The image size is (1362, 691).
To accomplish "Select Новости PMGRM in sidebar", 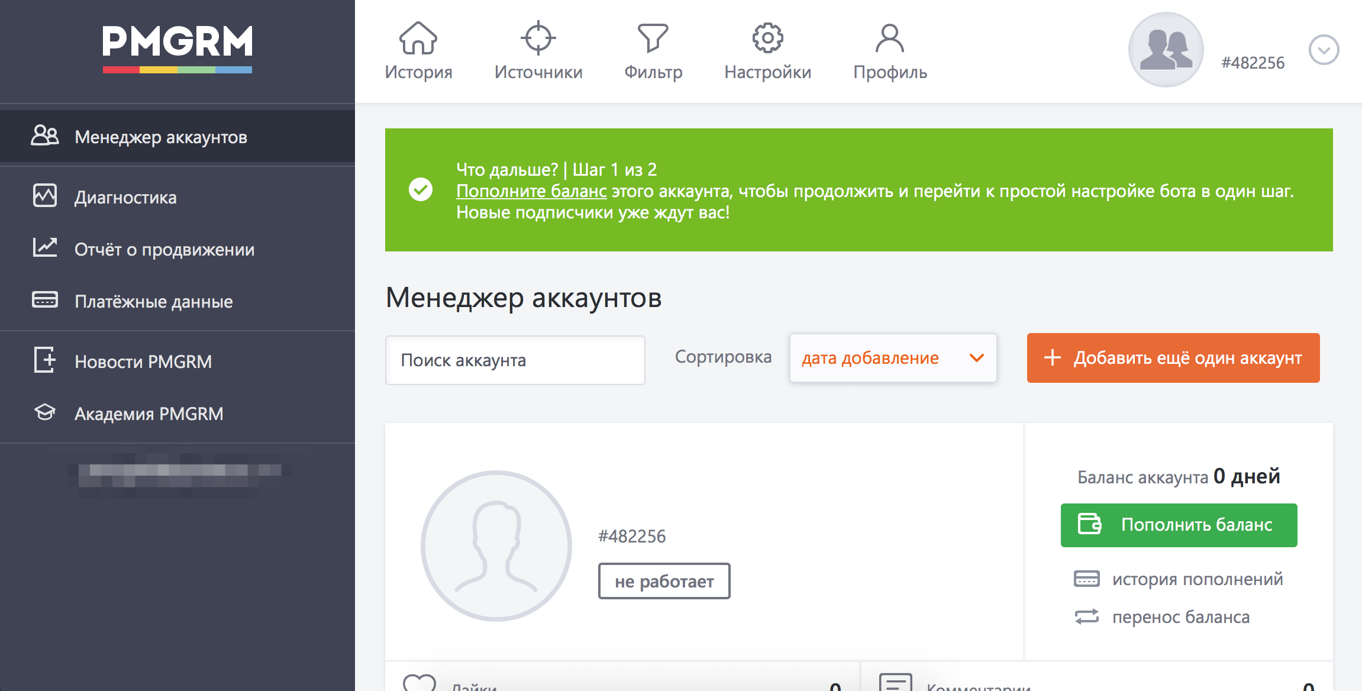I will tap(143, 361).
